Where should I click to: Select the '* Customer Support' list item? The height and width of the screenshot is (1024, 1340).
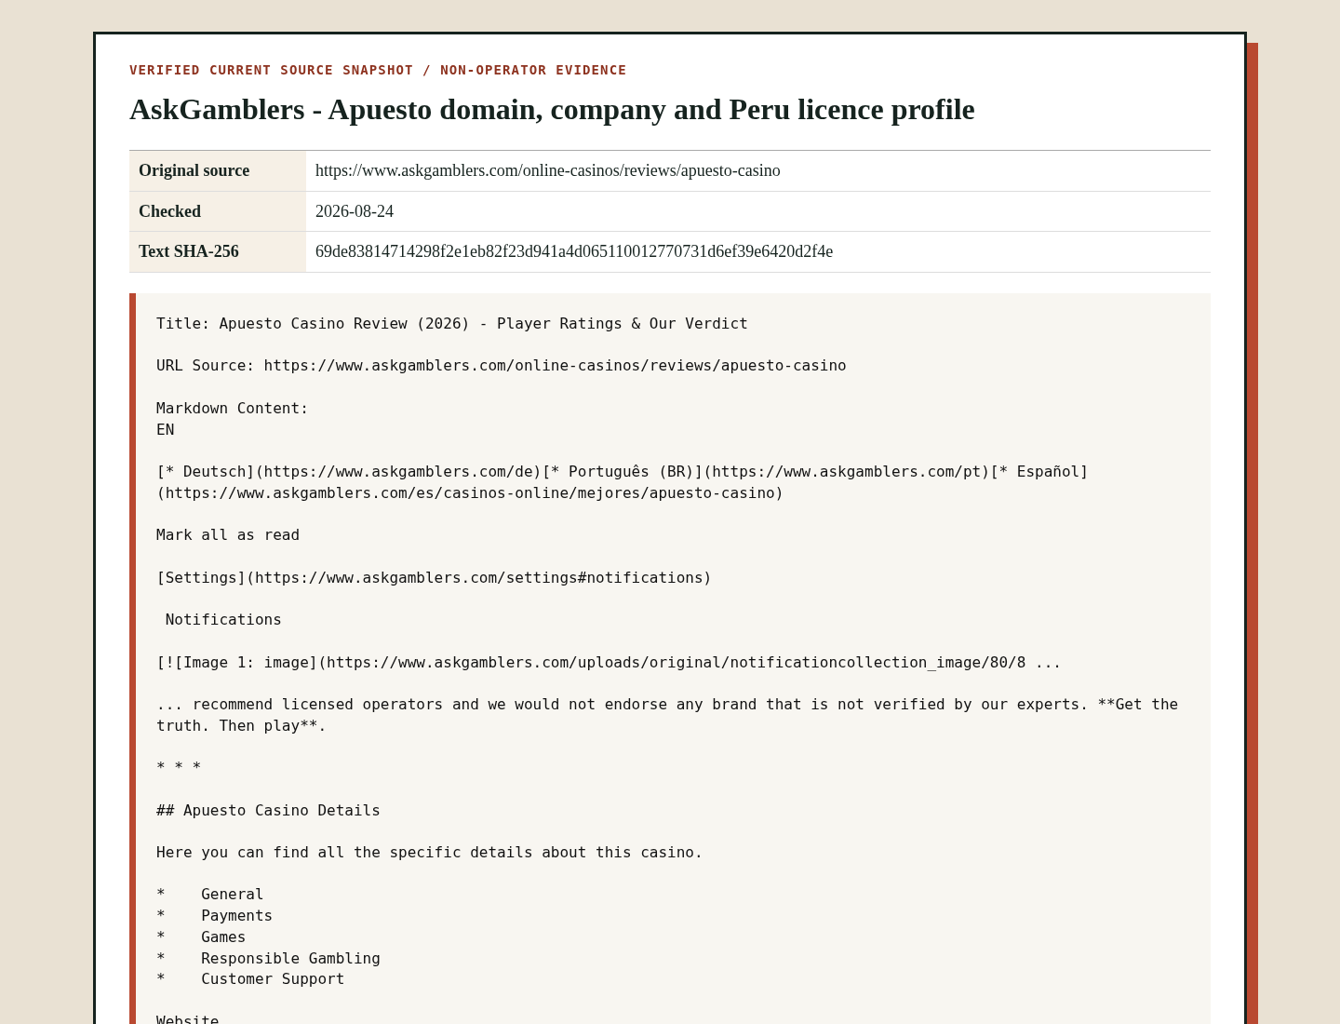pos(250,978)
